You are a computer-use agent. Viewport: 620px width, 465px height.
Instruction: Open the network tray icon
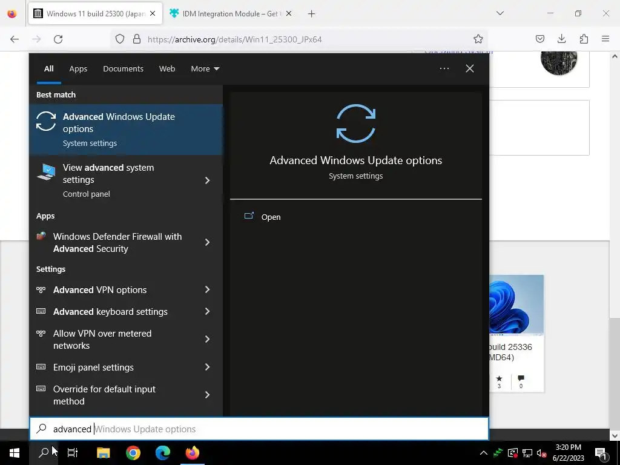527,453
